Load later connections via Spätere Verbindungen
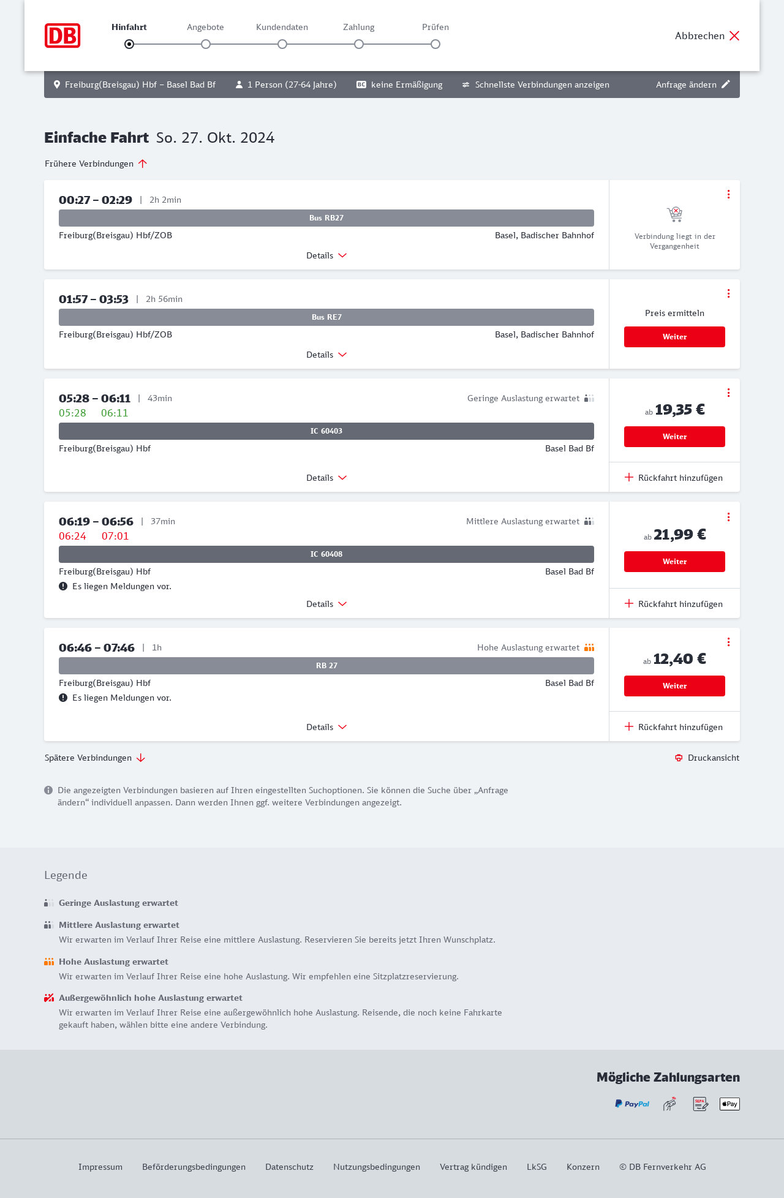Viewport: 784px width, 1198px height. coord(95,758)
